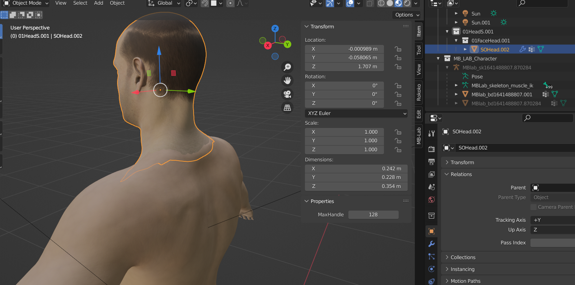Click the modifier wrench icon on SOHead.002 row
This screenshot has height=285, width=575.
(523, 49)
